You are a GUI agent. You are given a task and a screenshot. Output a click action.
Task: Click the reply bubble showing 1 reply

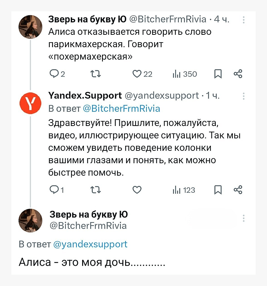click(54, 190)
